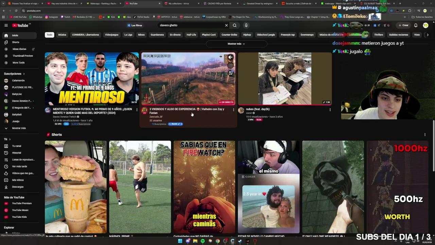Open Listas de reproducción in sidebar
This screenshot has height=245, width=435.
(x=19, y=160)
